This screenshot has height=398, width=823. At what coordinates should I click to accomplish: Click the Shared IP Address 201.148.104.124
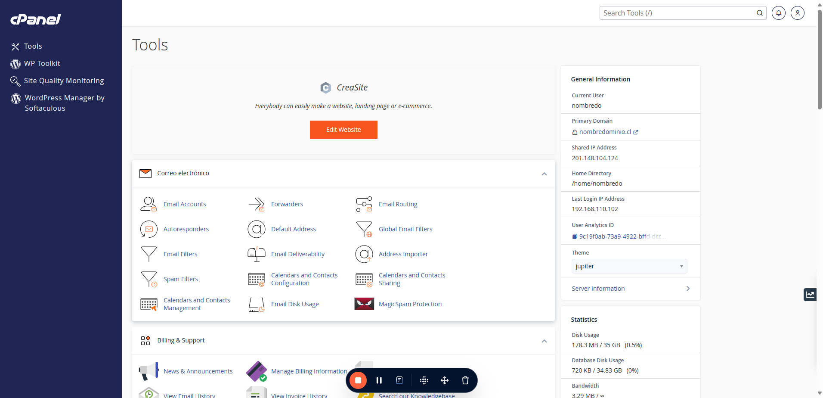point(594,158)
